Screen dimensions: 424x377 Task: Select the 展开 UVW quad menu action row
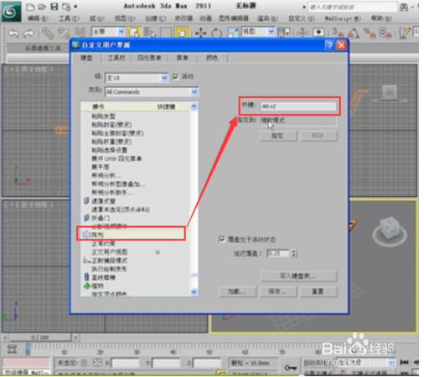pyautogui.click(x=136, y=158)
